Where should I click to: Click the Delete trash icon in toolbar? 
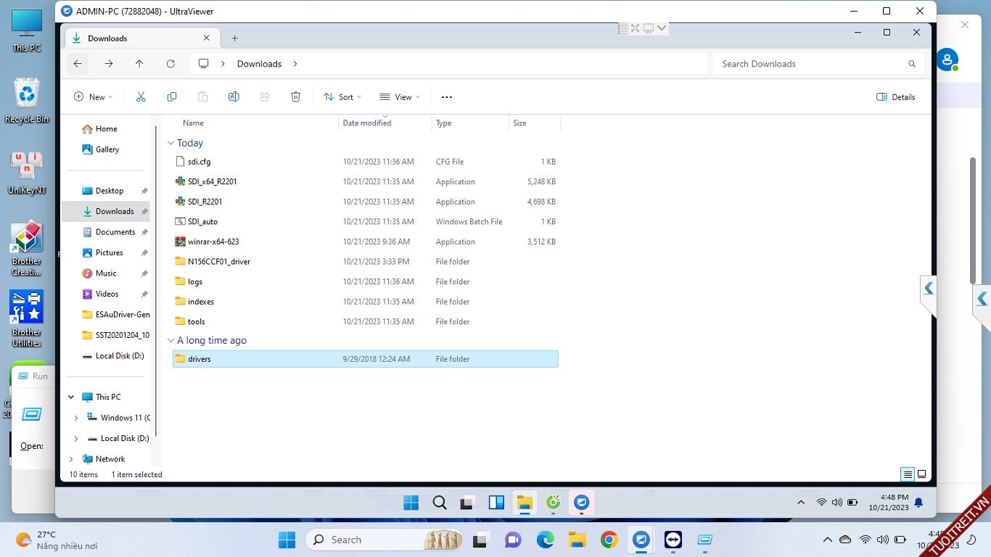pyautogui.click(x=296, y=97)
